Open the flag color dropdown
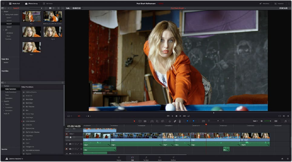292x162 pixels. (190, 121)
